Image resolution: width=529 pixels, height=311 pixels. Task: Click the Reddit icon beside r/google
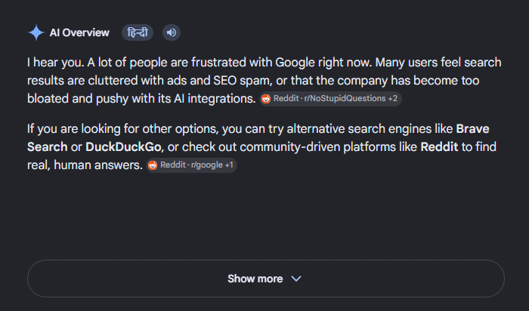pyautogui.click(x=153, y=165)
